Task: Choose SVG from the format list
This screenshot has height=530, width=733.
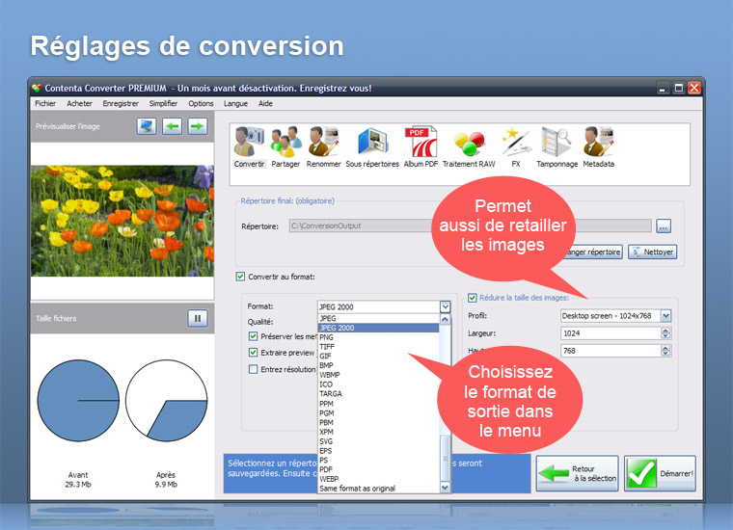Action: (379, 441)
